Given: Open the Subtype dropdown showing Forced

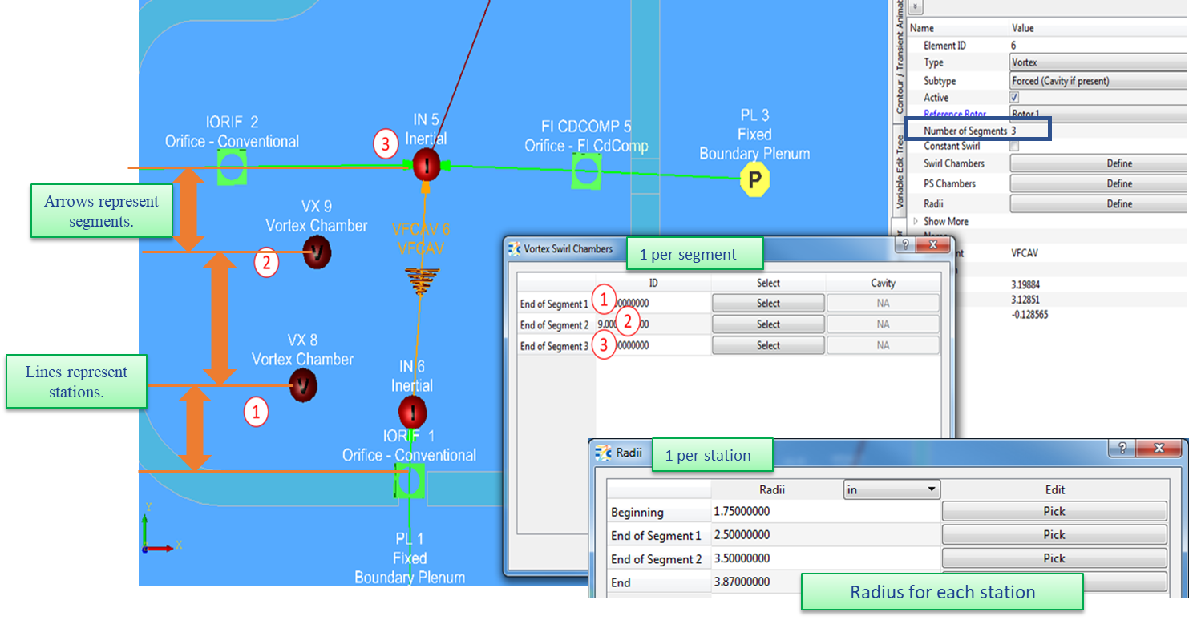Looking at the screenshot, I should (x=1097, y=81).
